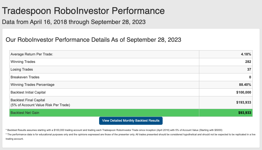Select the Breakeven Trades row label

[x=25, y=77]
